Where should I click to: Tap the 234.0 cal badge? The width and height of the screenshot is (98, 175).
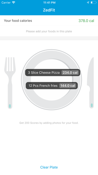point(70,73)
